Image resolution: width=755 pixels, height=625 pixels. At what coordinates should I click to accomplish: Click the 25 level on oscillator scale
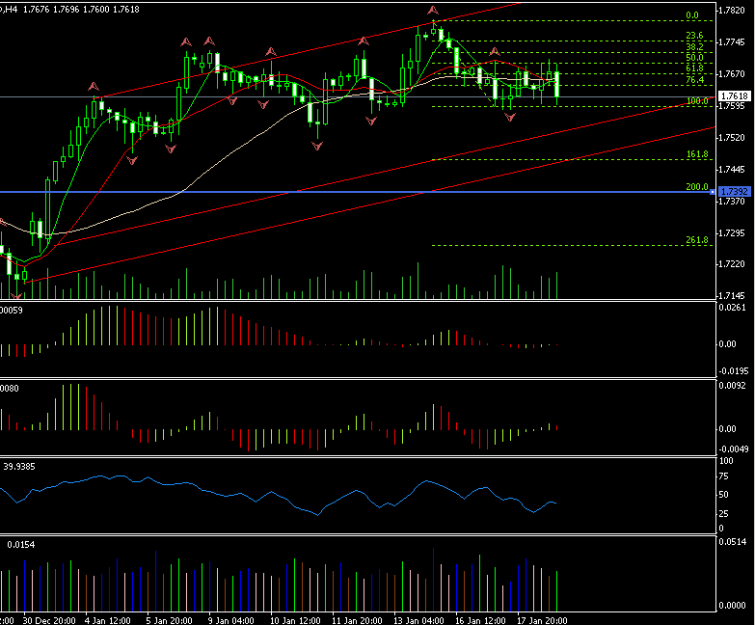723,514
